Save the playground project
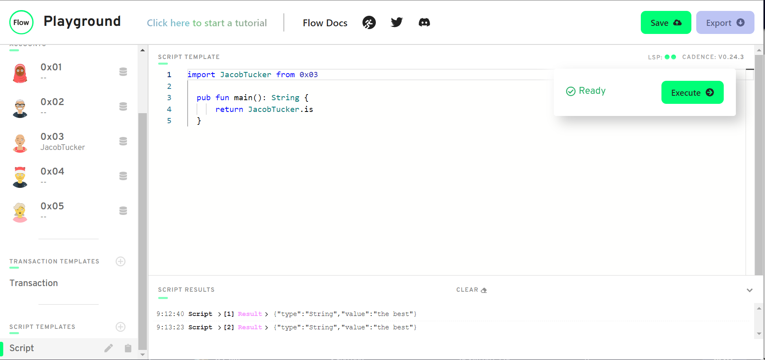 [x=666, y=23]
